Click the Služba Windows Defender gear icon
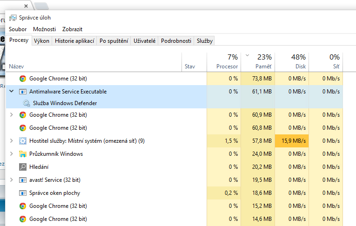Viewport: 356px width, 226px height. coord(26,103)
